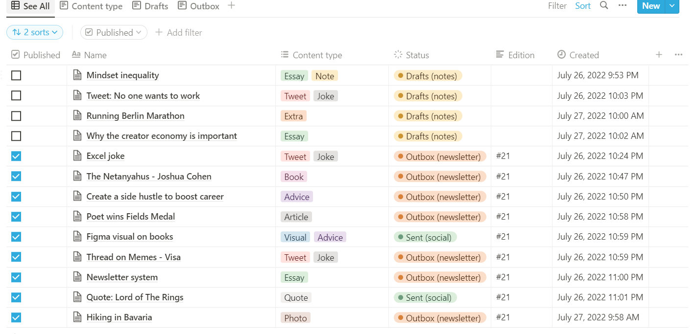This screenshot has width=697, height=334.
Task: Open the Published filter dropdown
Action: tap(114, 32)
